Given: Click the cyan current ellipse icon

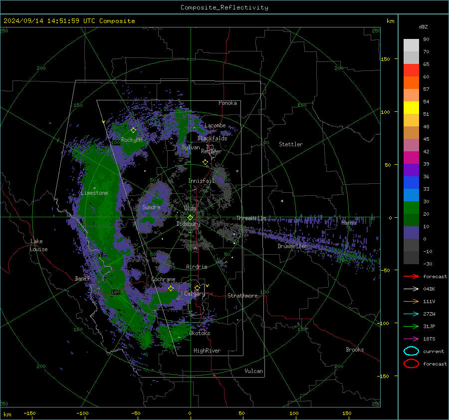Looking at the screenshot, I should point(411,351).
